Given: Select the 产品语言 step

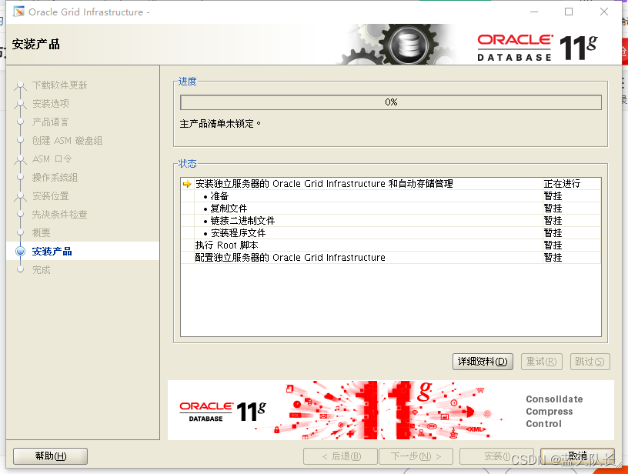Looking at the screenshot, I should pyautogui.click(x=51, y=122).
